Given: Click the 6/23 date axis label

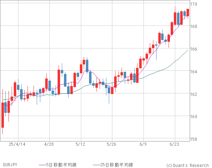Looking at the screenshot, I should 175,144.
